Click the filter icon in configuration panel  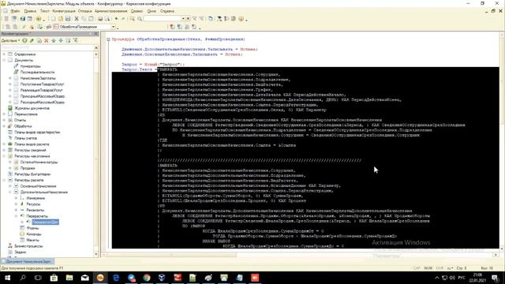point(76,40)
